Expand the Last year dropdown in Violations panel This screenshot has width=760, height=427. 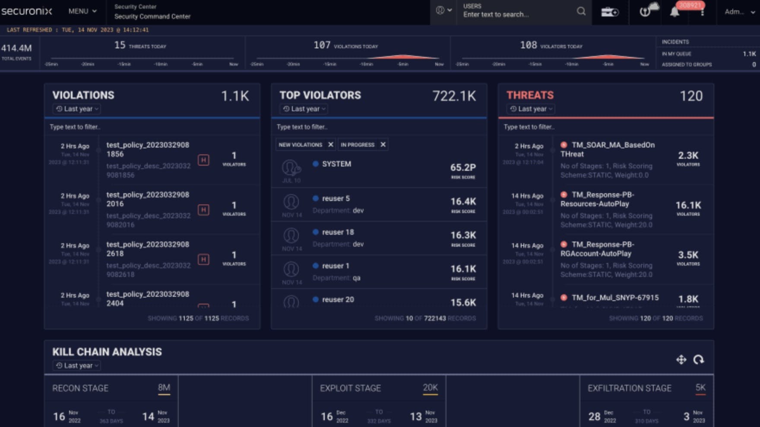[x=76, y=109]
